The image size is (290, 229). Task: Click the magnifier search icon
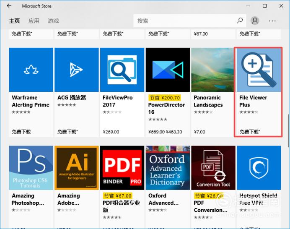[x=240, y=21]
